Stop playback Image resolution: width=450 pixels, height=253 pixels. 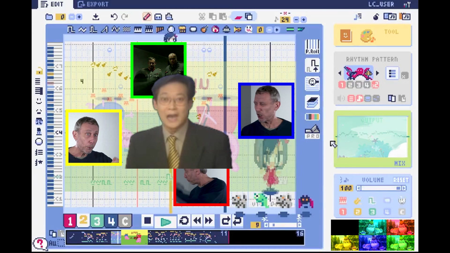[x=148, y=221]
